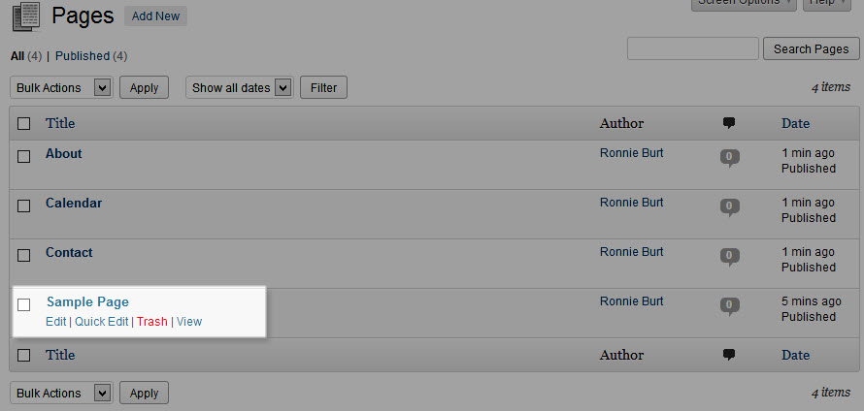Click the Quick Edit link for Sample Page
The width and height of the screenshot is (864, 411).
[x=101, y=322]
